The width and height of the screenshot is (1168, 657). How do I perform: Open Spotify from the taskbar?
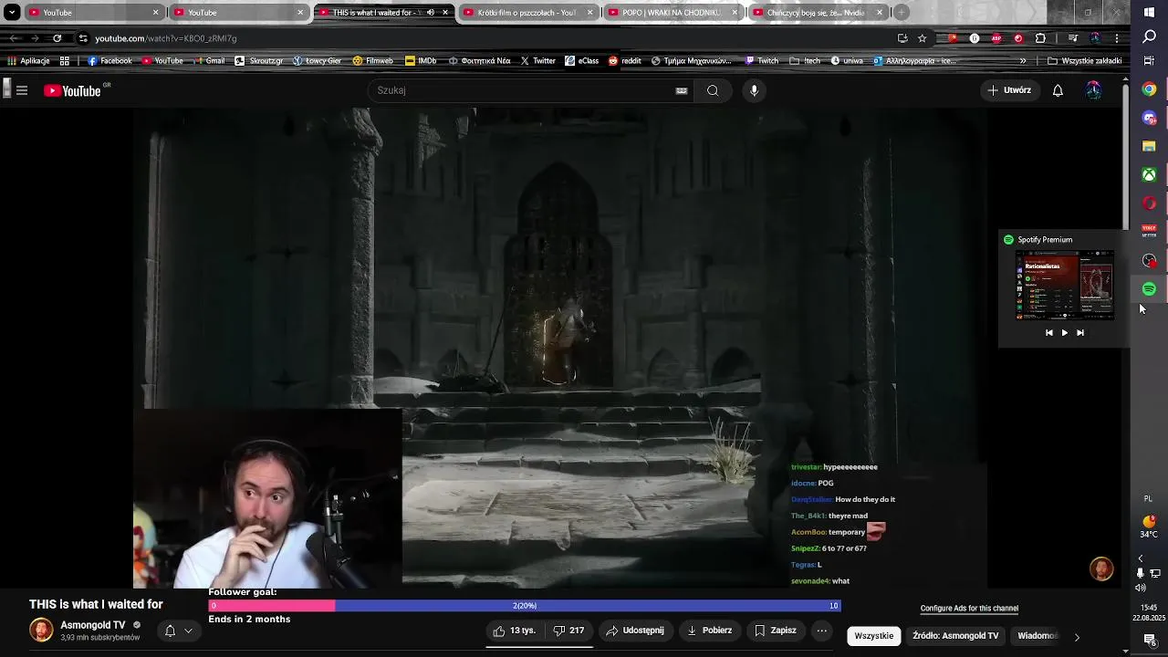[x=1149, y=288]
